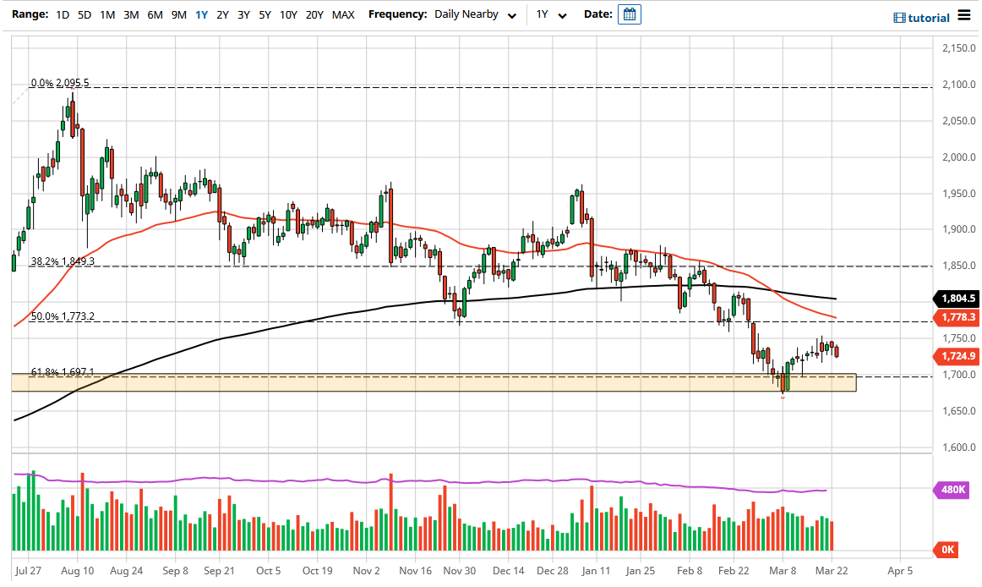
Task: Click the 1,600.0 price axis label
Action: pyautogui.click(x=959, y=447)
